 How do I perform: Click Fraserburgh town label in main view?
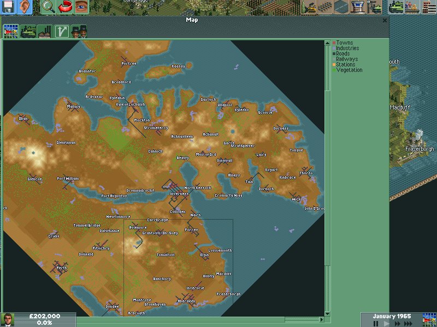[x=420, y=149]
